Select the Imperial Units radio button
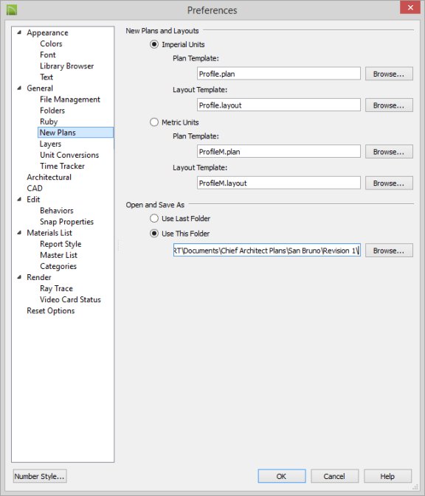Screen dimensions: 425x496 point(154,44)
